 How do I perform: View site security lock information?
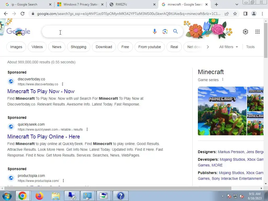33,14
